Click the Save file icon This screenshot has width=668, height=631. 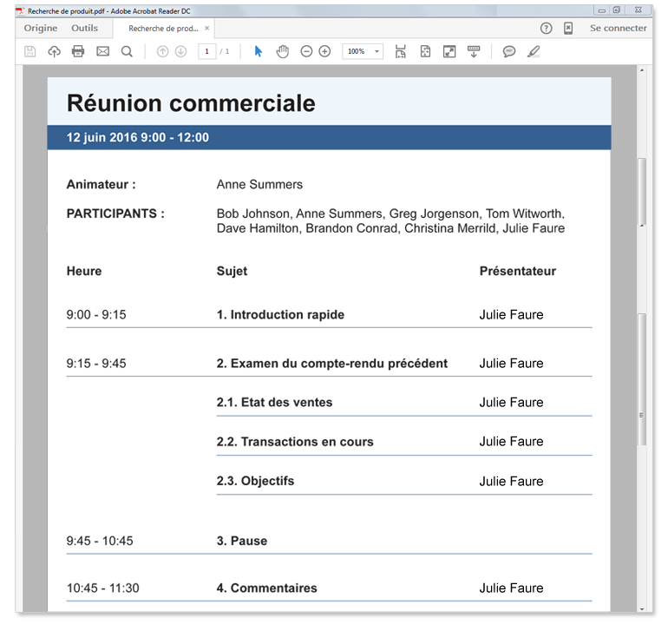pos(29,51)
